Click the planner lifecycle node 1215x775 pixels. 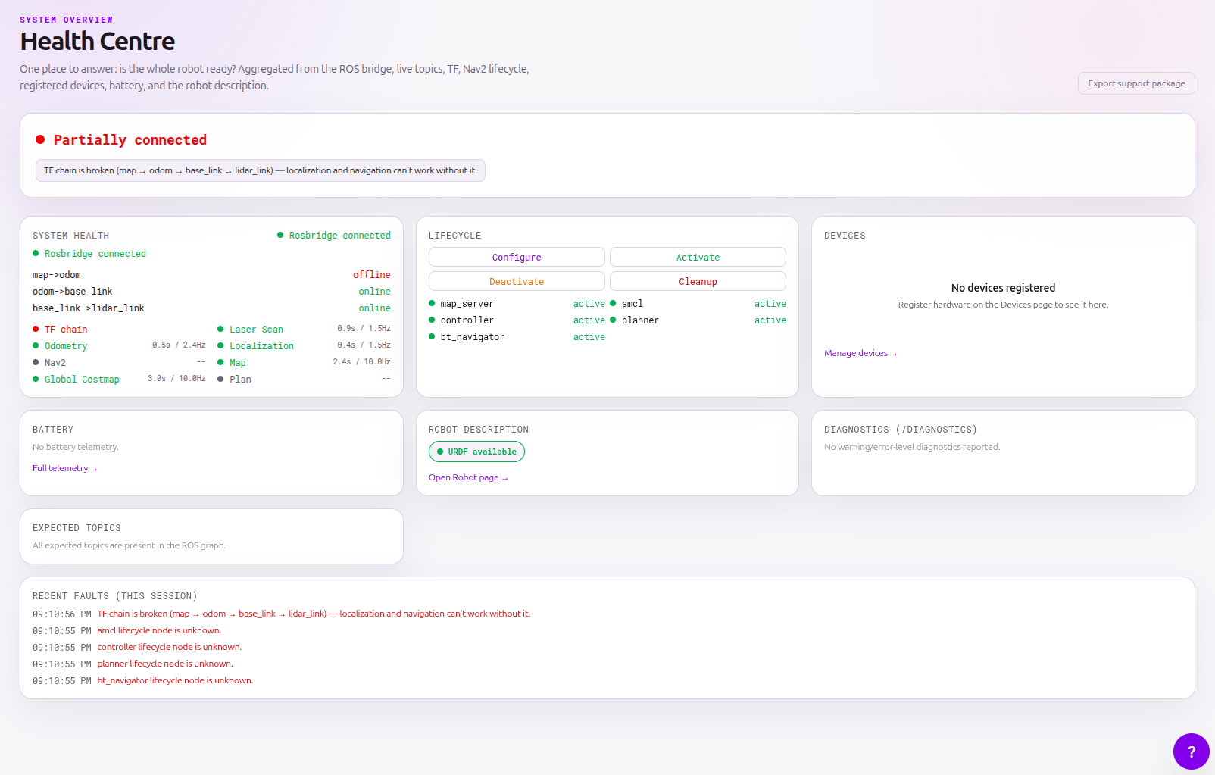pos(698,320)
